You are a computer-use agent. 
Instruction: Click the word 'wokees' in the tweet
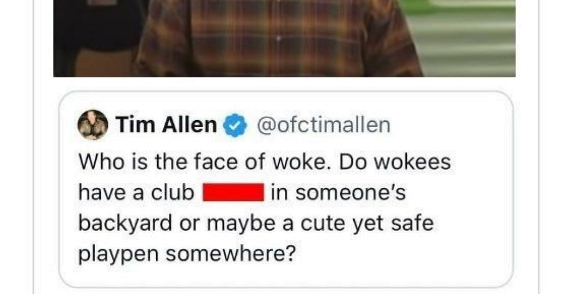413,163
